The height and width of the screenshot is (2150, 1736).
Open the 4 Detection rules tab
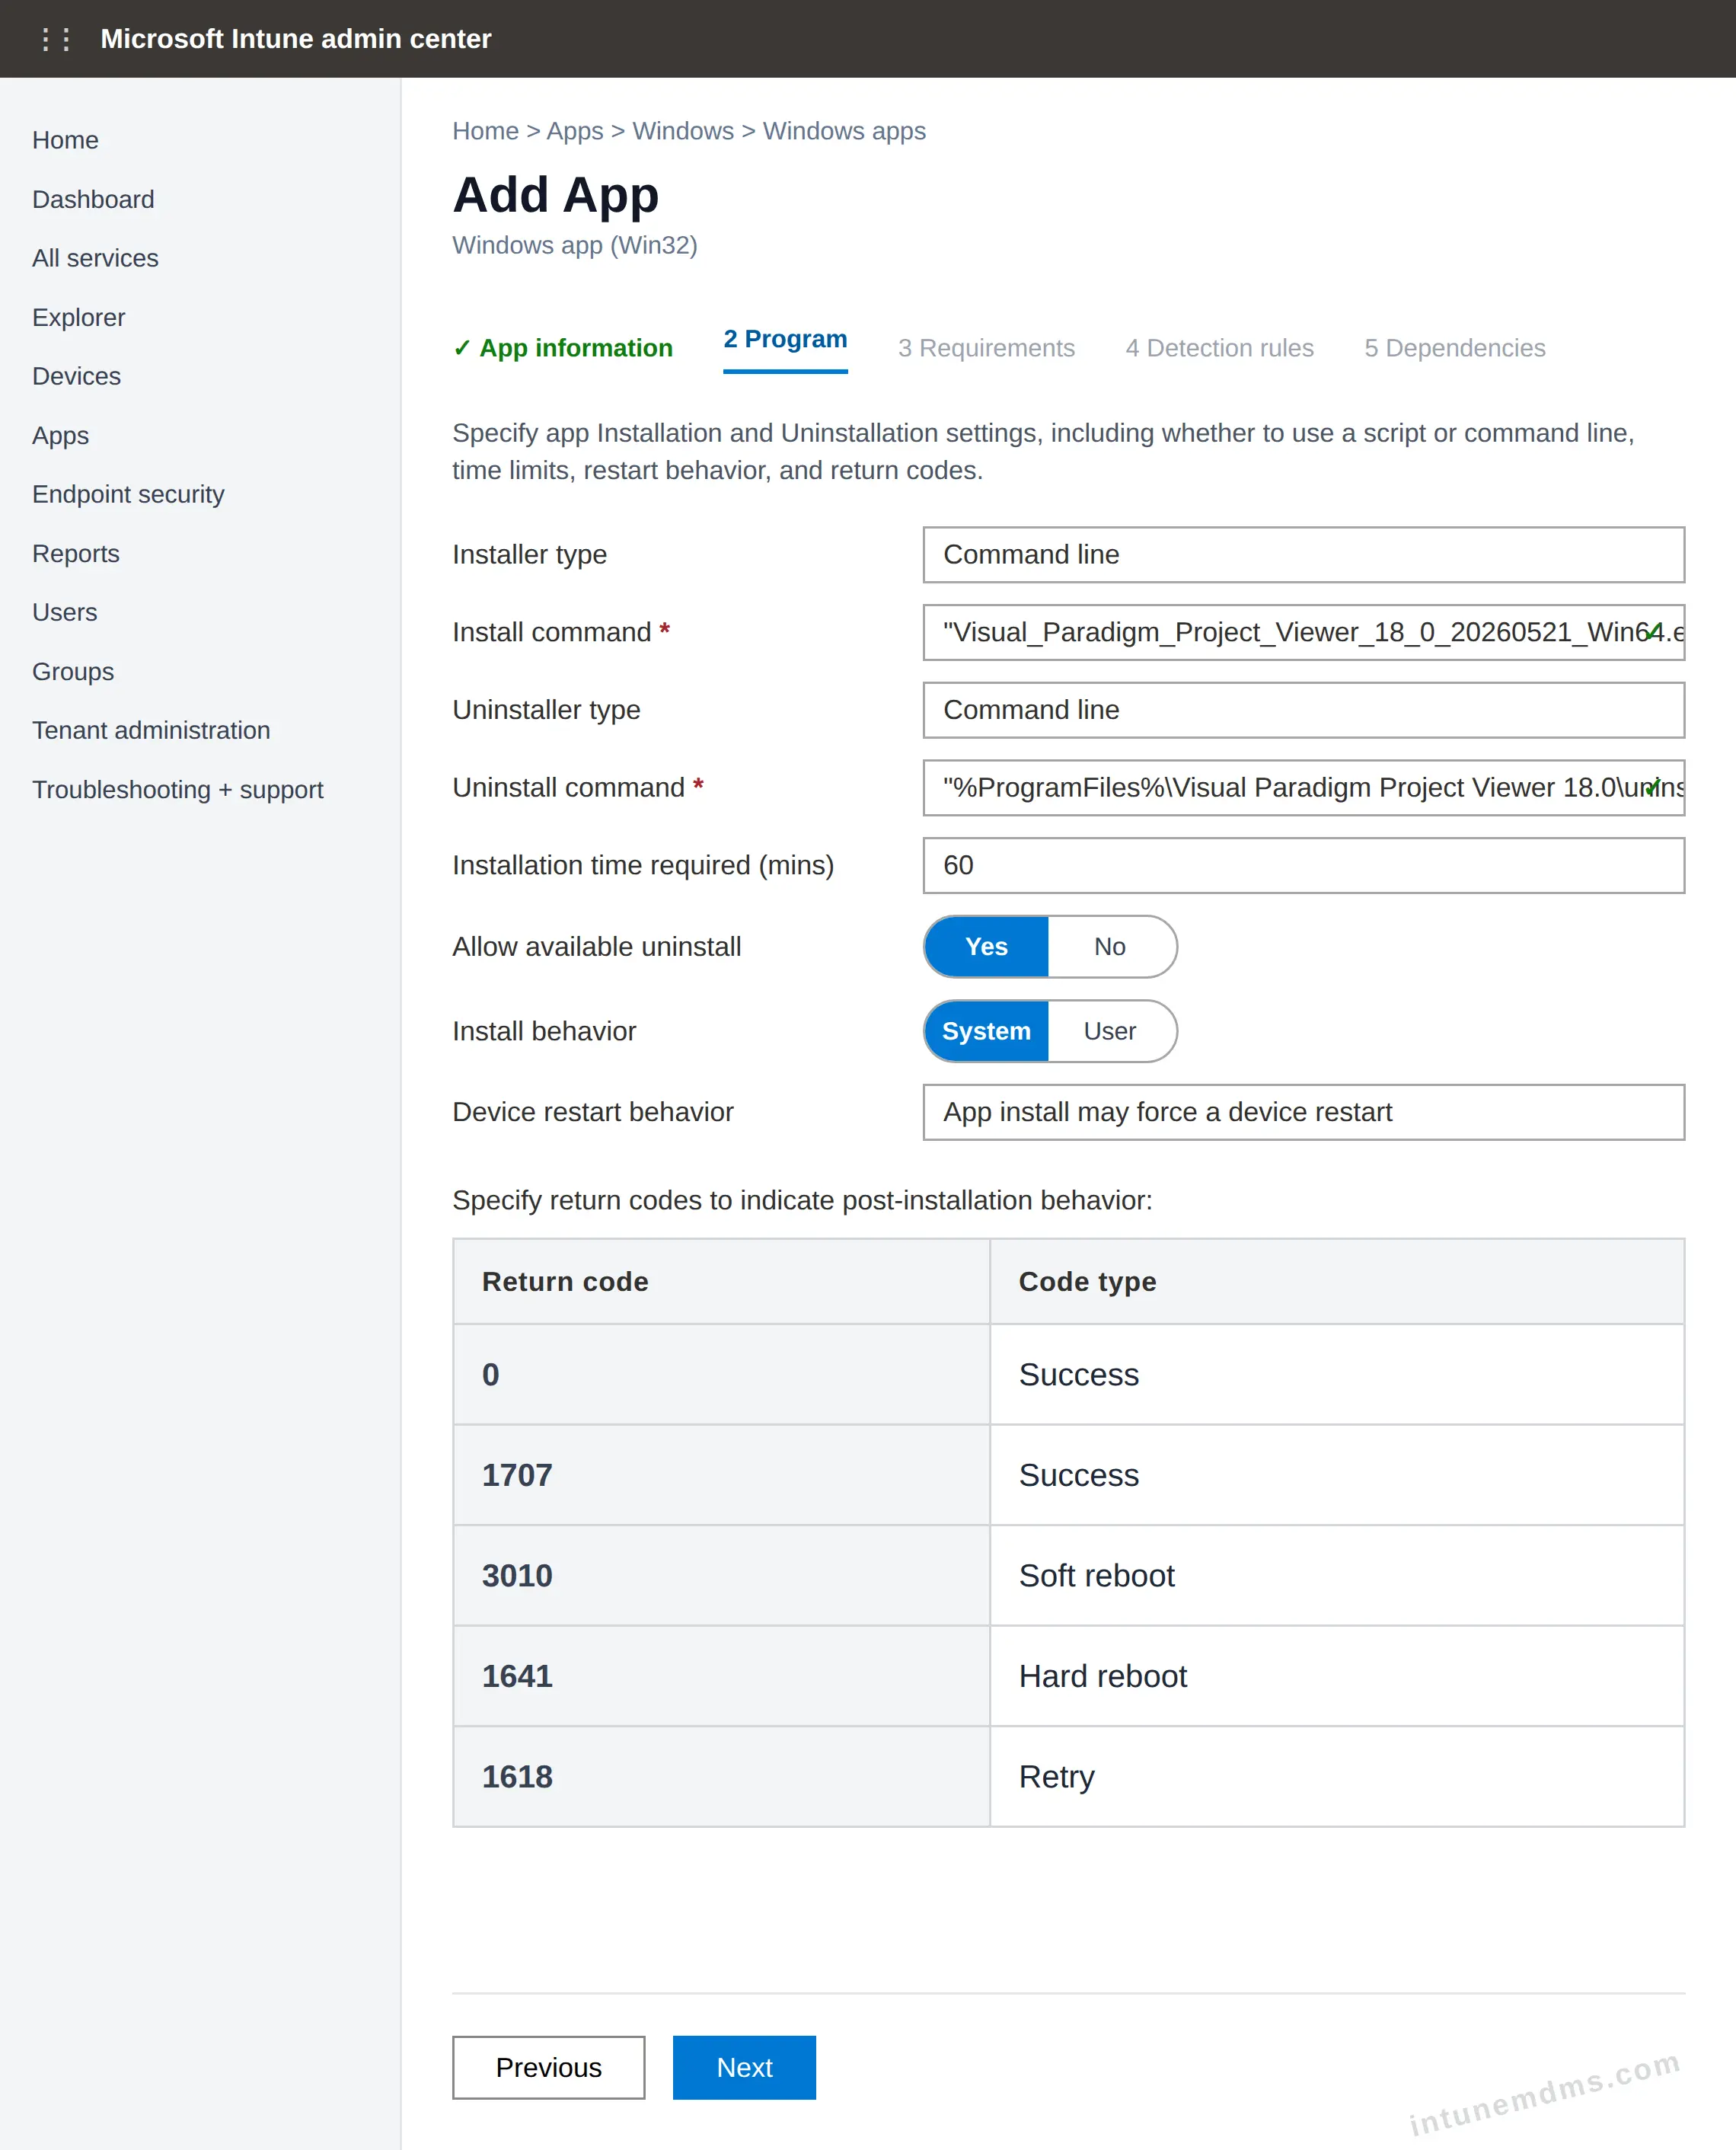pyautogui.click(x=1219, y=348)
